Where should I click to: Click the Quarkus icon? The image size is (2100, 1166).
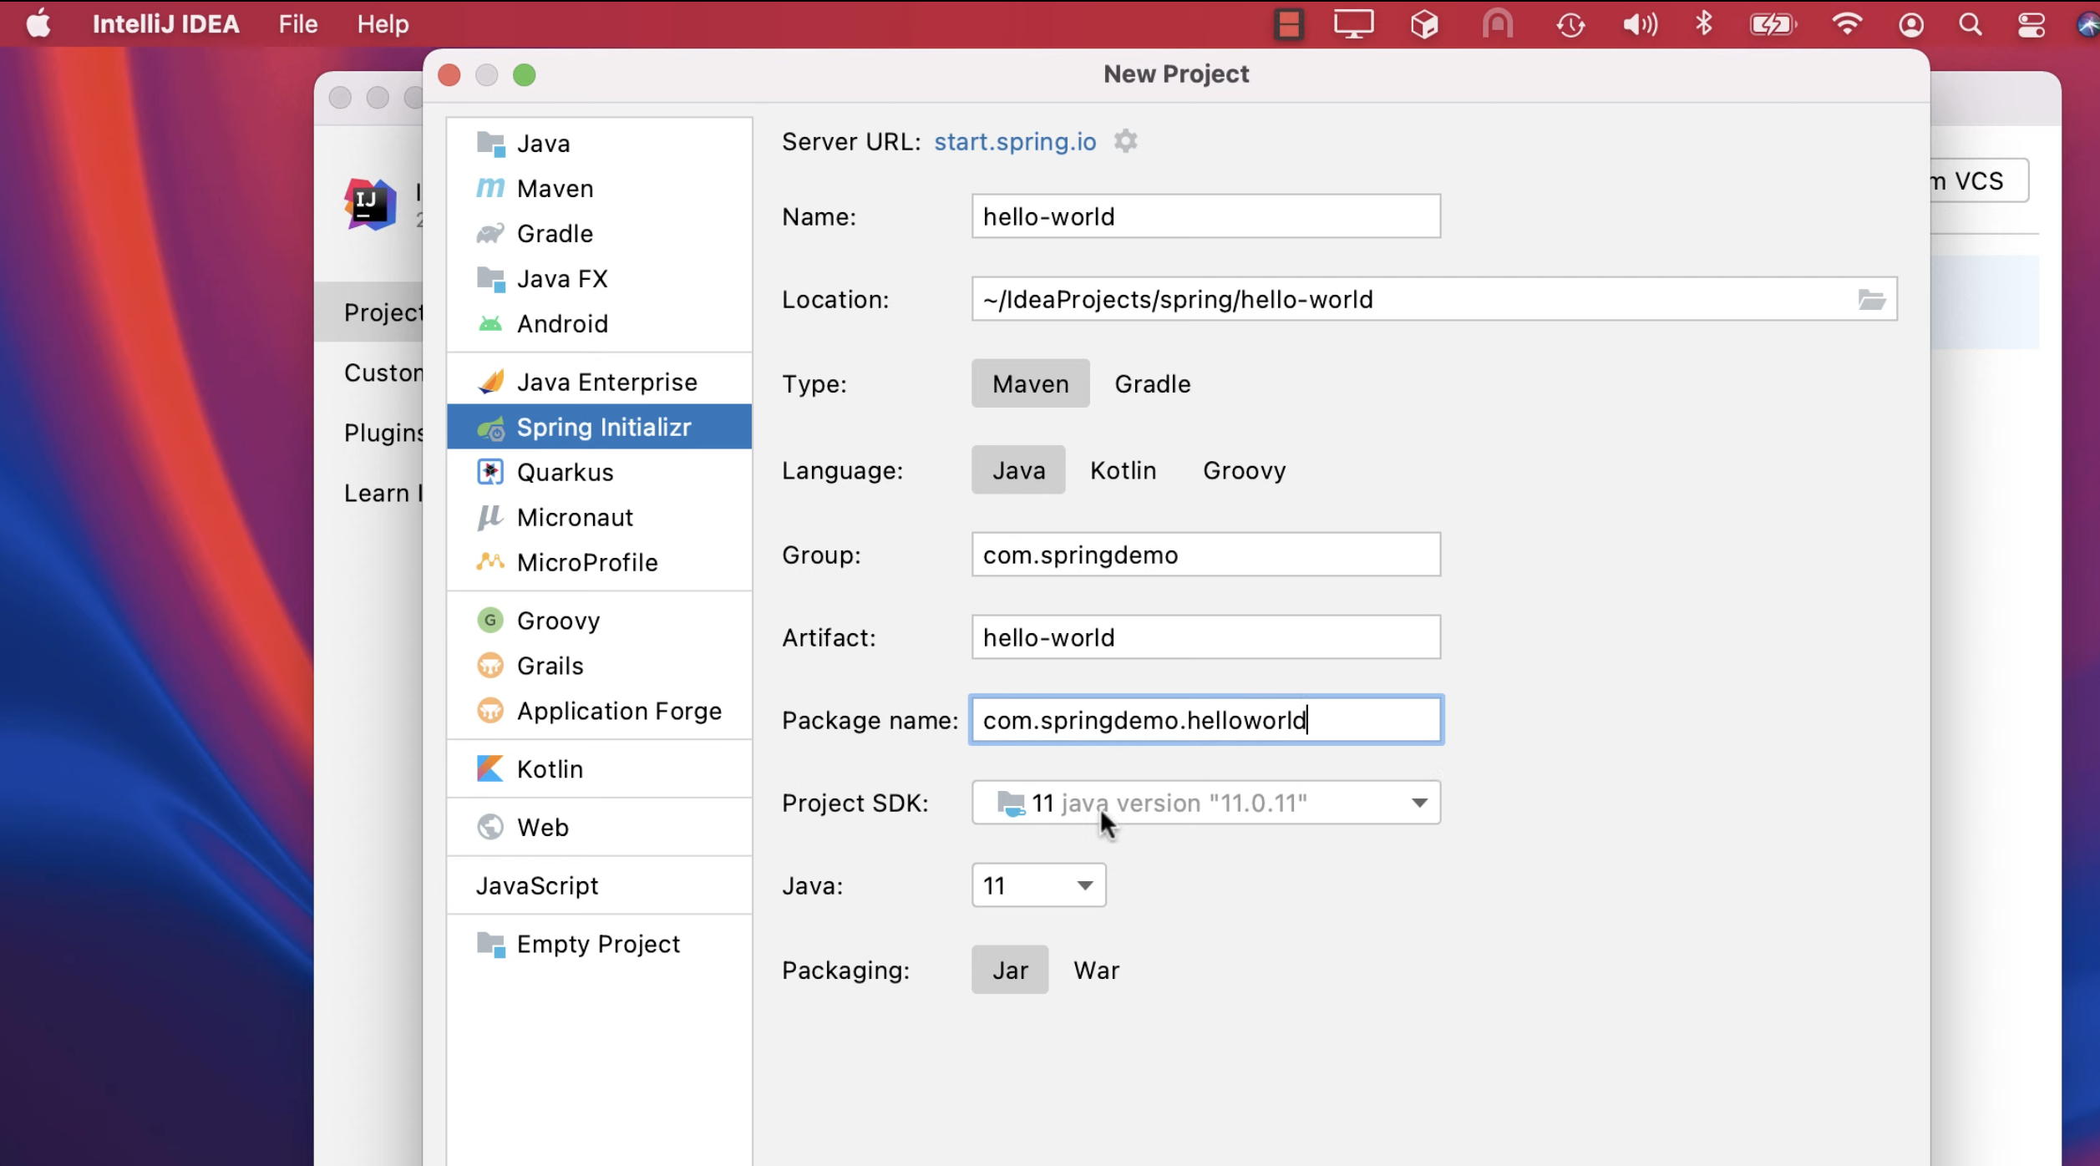click(x=490, y=473)
